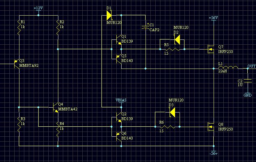The height and width of the screenshot is (162, 256).
Task: Click Q1's BD139 part text
Action: tap(127, 41)
